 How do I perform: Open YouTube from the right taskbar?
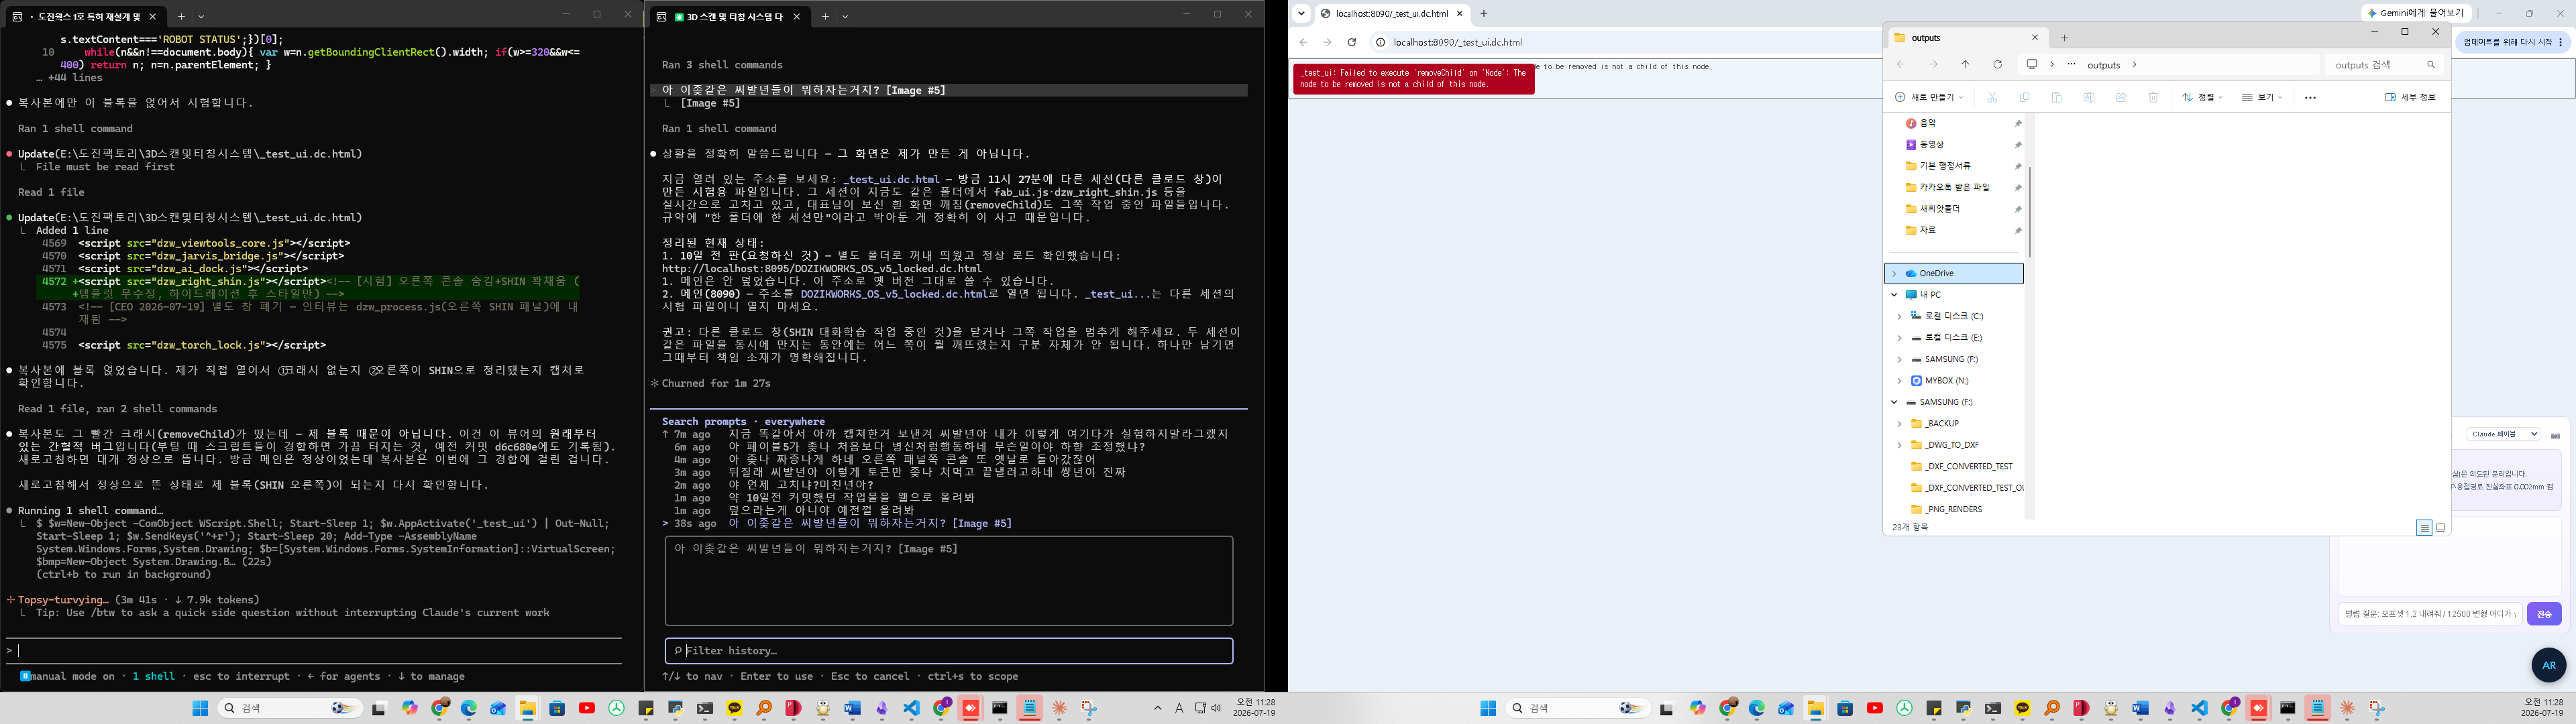pyautogui.click(x=1875, y=708)
